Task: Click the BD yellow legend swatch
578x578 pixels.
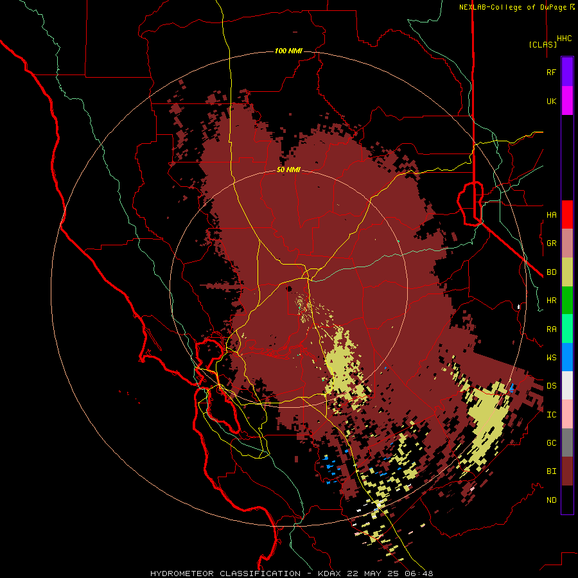Action: [567, 272]
